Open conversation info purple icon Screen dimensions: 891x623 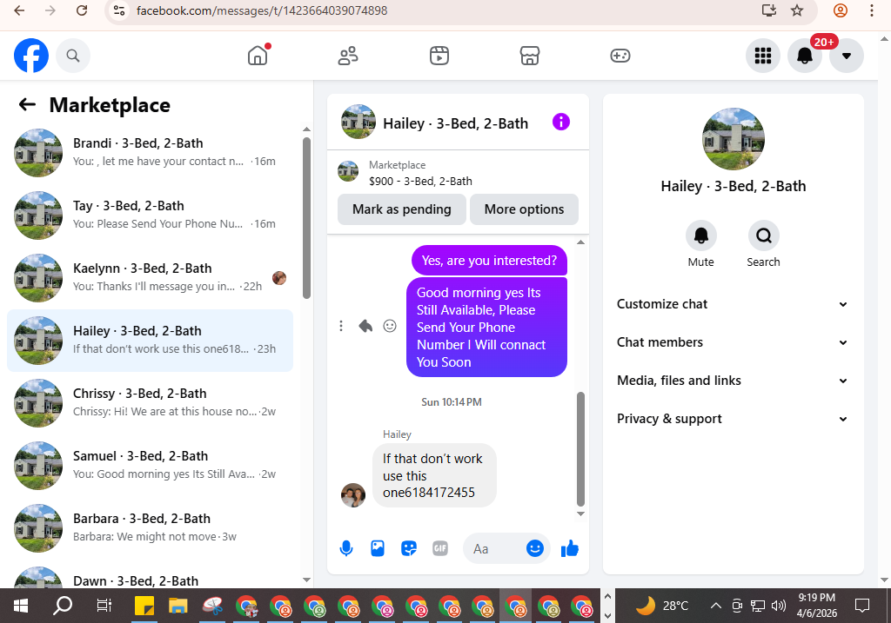click(x=561, y=122)
